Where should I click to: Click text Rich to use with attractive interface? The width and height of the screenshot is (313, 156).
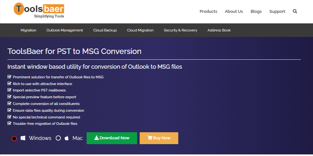[x=42, y=84]
